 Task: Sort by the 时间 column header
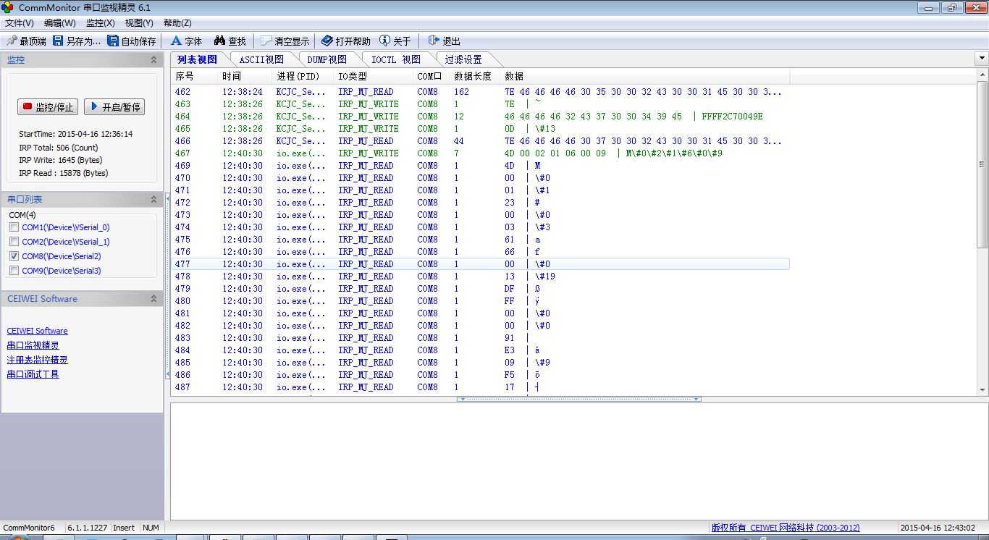coord(245,76)
